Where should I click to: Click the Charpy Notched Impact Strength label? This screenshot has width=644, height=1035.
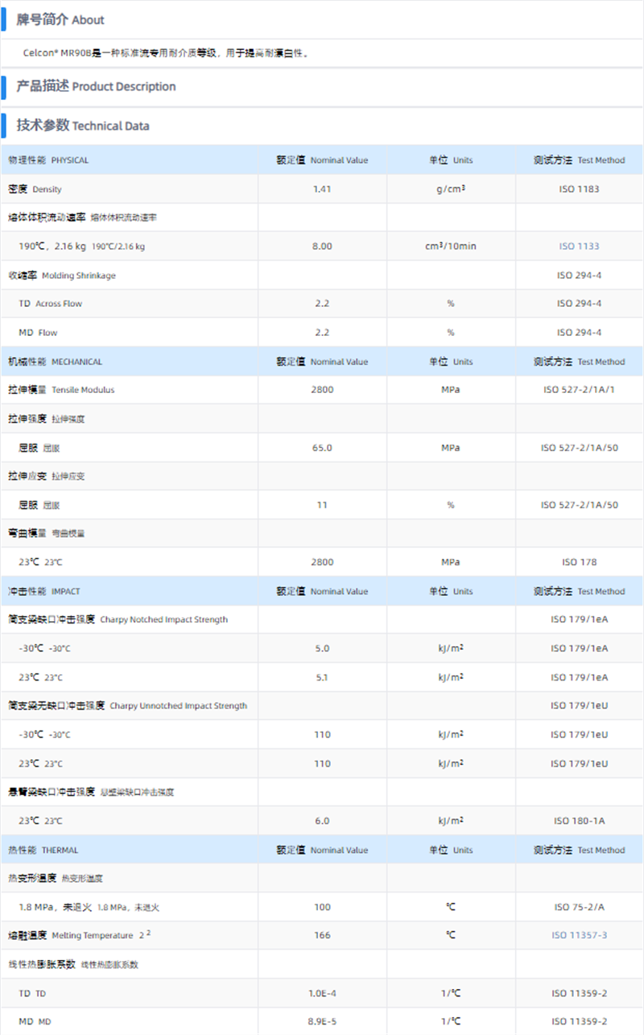(118, 619)
